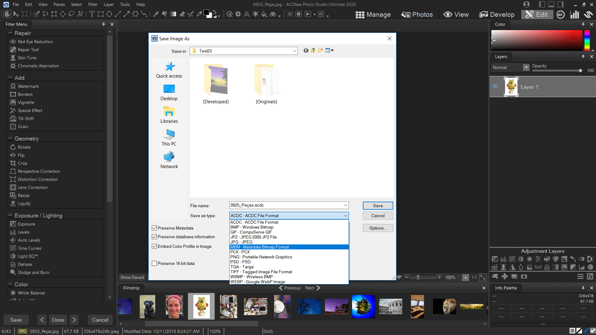Screen dimensions: 596x335
Task: Enable Preserve 16 bit data
Action: pyautogui.click(x=154, y=263)
